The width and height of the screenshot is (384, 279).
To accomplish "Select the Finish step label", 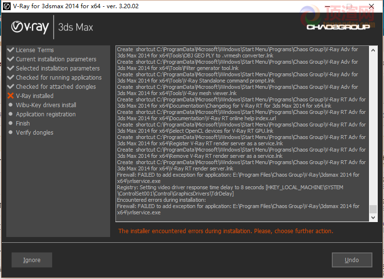I will 23,124.
